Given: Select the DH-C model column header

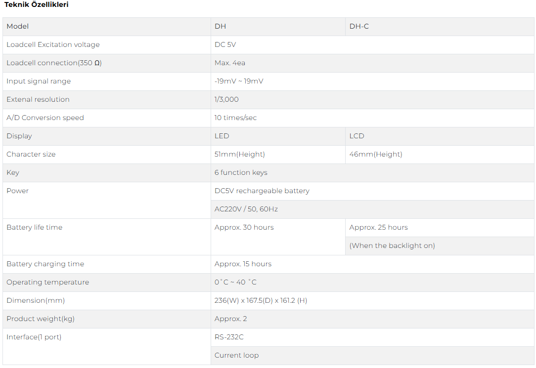Looking at the screenshot, I should click(359, 27).
